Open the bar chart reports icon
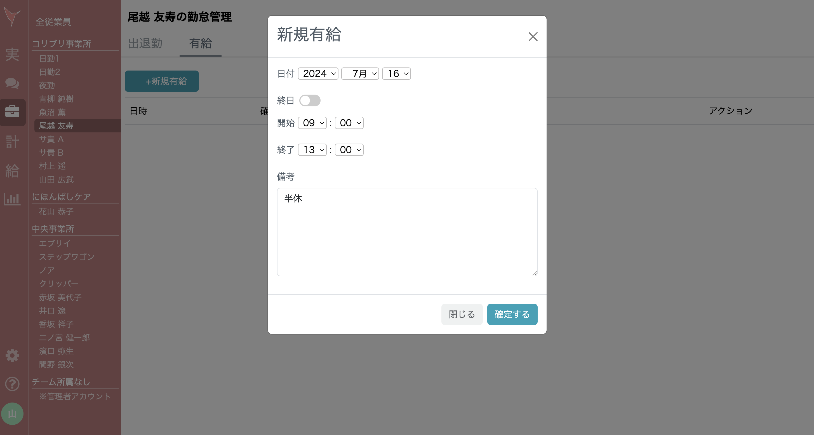Screen dimensions: 814x435 point(12,199)
